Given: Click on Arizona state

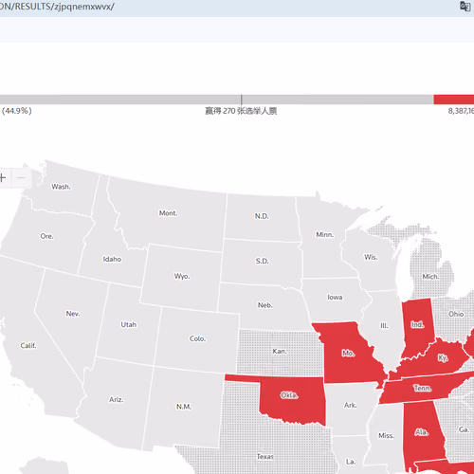Looking at the screenshot, I should click(116, 400).
